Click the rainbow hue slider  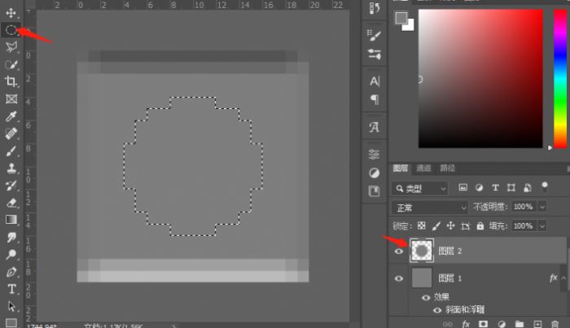(x=560, y=78)
